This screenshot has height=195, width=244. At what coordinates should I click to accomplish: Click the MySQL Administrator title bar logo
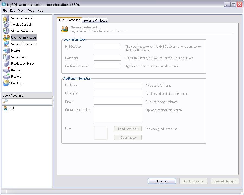(x=4, y=5)
